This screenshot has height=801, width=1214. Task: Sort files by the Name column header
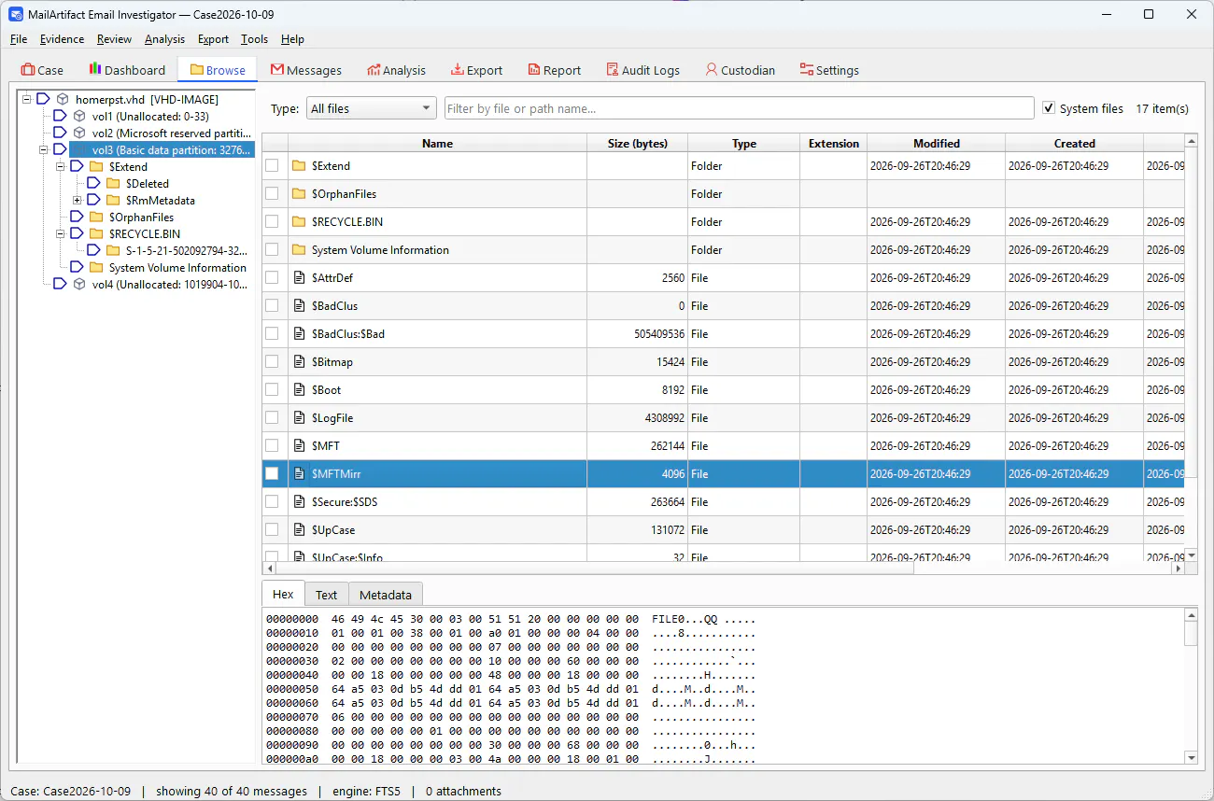[x=437, y=143]
